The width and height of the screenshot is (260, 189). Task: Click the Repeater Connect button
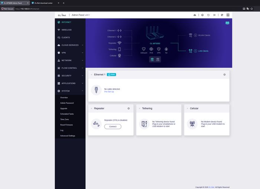(x=113, y=127)
